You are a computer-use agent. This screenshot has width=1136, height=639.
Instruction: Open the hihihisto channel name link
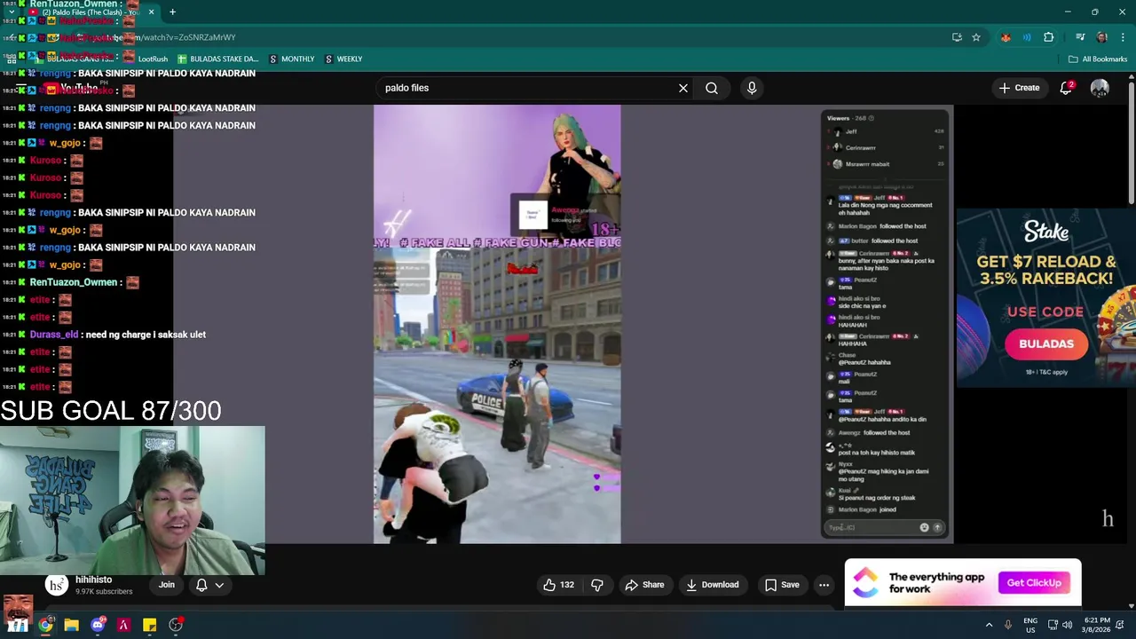click(x=93, y=580)
